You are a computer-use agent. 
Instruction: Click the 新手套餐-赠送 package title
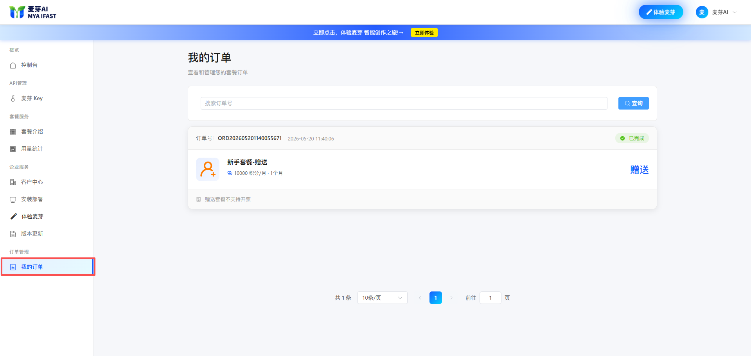pos(247,162)
